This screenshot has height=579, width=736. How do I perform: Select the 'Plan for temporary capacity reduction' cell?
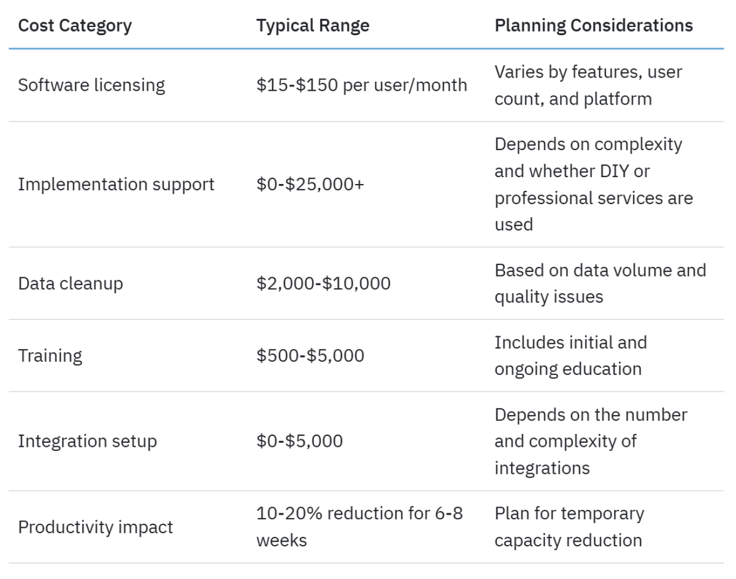(569, 527)
